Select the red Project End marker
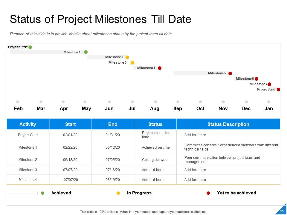This screenshot has width=287, height=215. [278, 90]
